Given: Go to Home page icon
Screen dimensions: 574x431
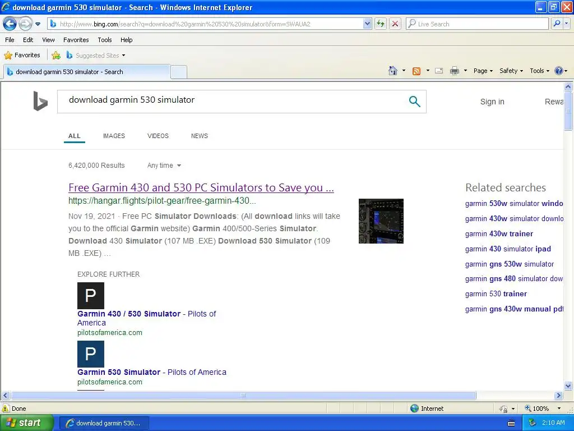Looking at the screenshot, I should 393,71.
